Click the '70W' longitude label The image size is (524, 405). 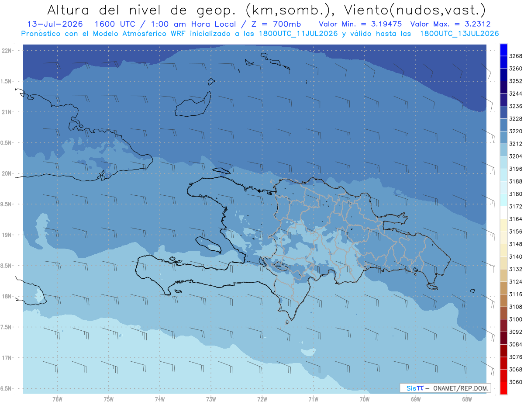coord(365,399)
